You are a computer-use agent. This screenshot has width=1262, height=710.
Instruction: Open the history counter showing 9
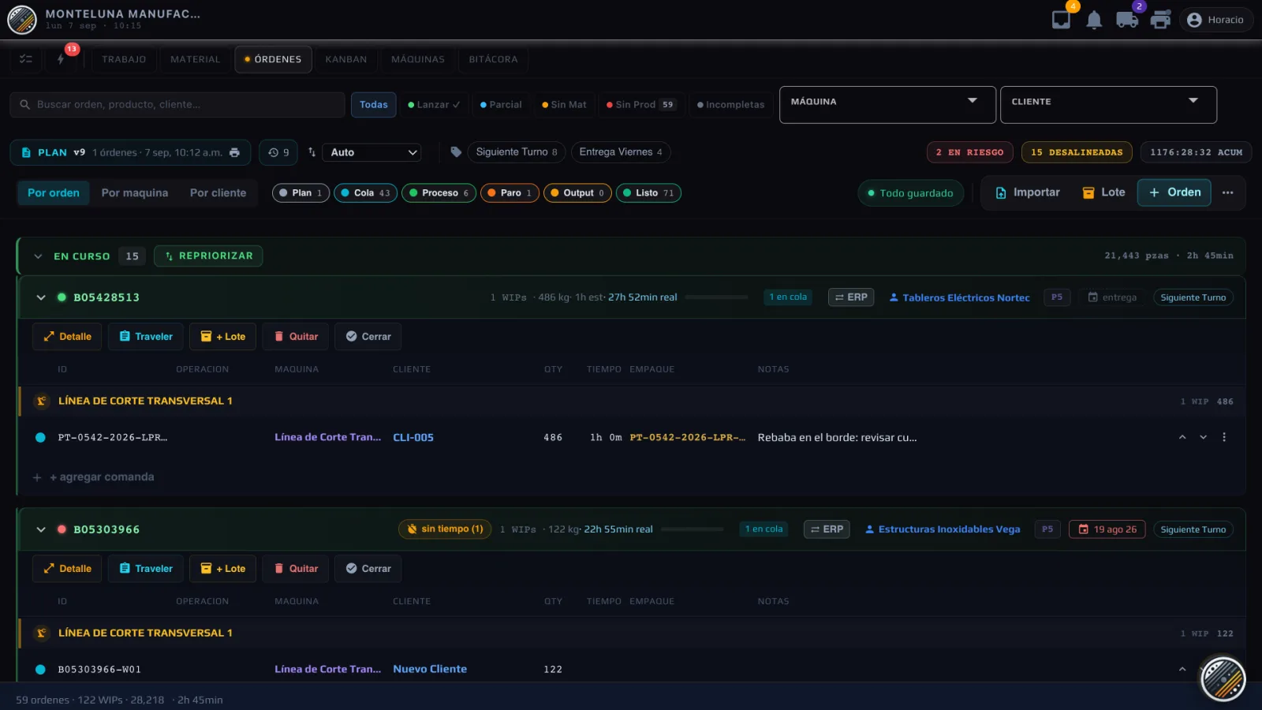278,152
